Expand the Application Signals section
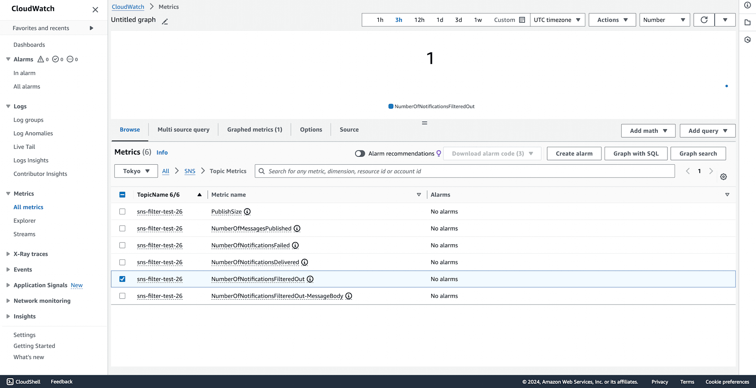The height and width of the screenshot is (388, 756). click(8, 285)
